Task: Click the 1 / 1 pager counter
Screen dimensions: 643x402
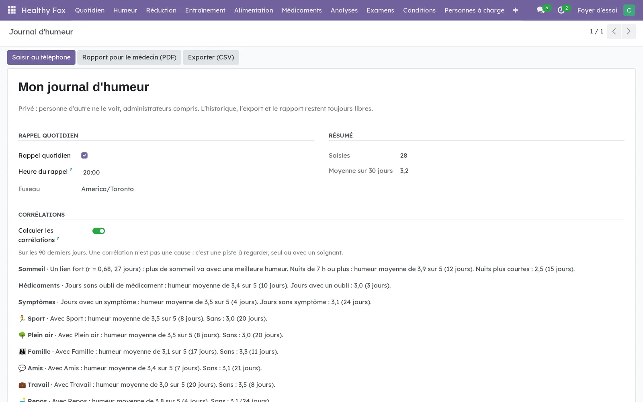Action: (596, 31)
